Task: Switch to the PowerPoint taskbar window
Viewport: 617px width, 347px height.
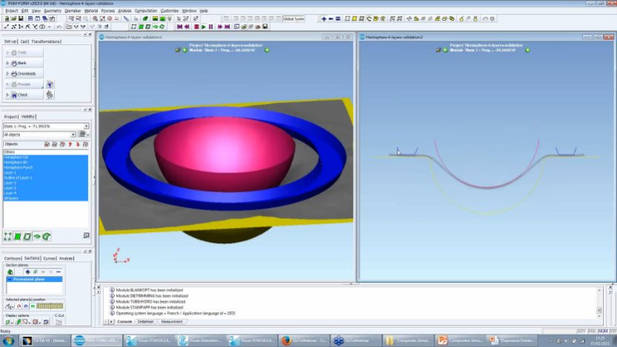Action: point(459,340)
